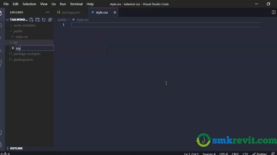Minimize the Visual Studio Code window
The height and width of the screenshot is (155, 277).
pyautogui.click(x=256, y=4)
